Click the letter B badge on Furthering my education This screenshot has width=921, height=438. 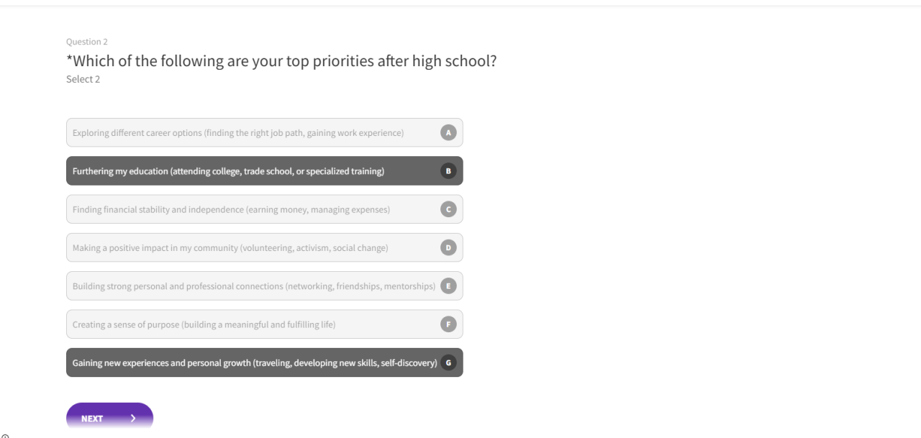coord(448,171)
